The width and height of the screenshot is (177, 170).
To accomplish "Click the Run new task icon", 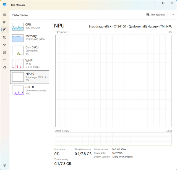I will [148, 15].
